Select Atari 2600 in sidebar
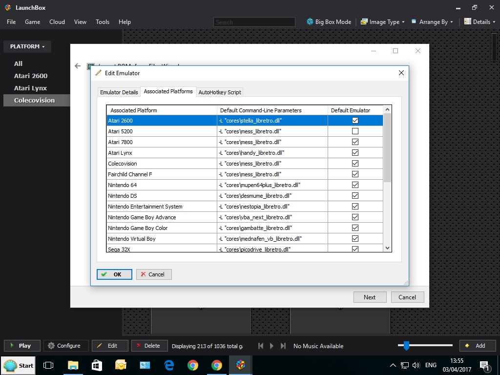 (31, 76)
